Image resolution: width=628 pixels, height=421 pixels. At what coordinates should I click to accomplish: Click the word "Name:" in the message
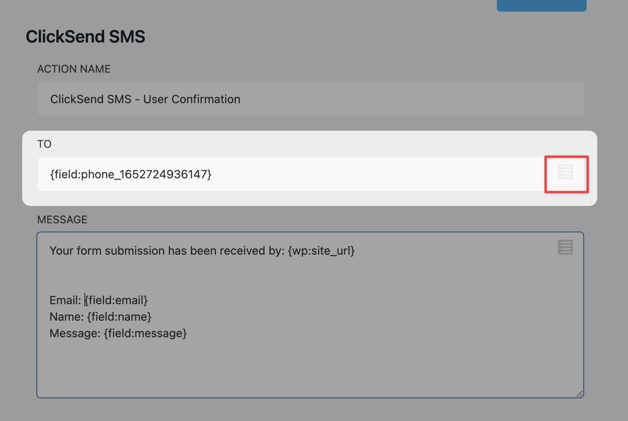point(66,317)
